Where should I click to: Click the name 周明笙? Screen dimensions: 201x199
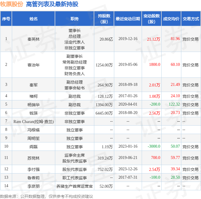34,138
